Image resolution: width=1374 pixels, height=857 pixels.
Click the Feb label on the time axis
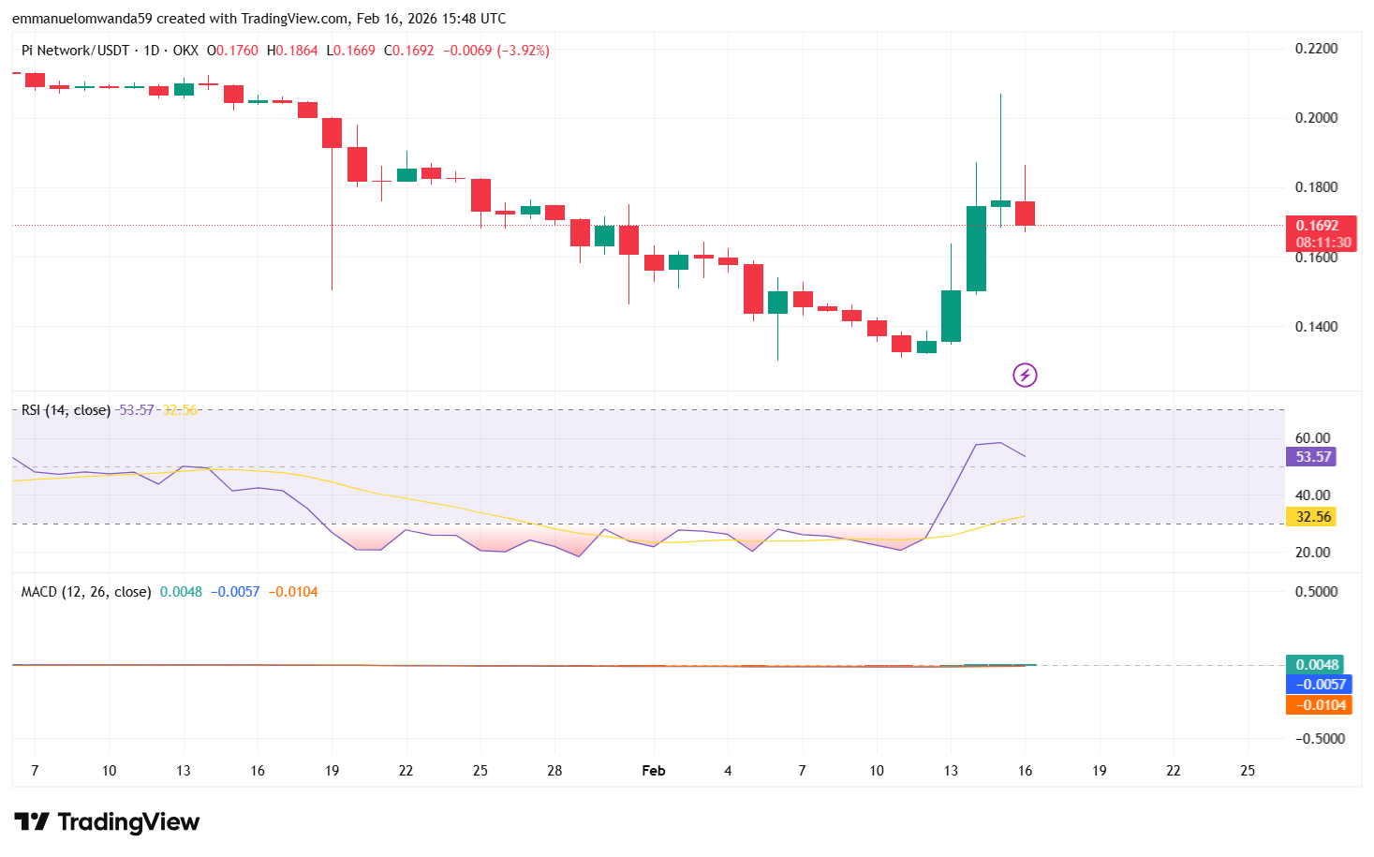point(653,771)
